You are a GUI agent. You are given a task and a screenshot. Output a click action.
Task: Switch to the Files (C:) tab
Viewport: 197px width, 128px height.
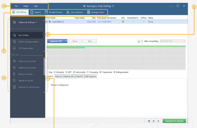pyautogui.click(x=59, y=77)
